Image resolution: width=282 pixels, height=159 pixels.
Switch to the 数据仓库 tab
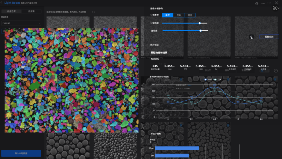(x=11, y=11)
